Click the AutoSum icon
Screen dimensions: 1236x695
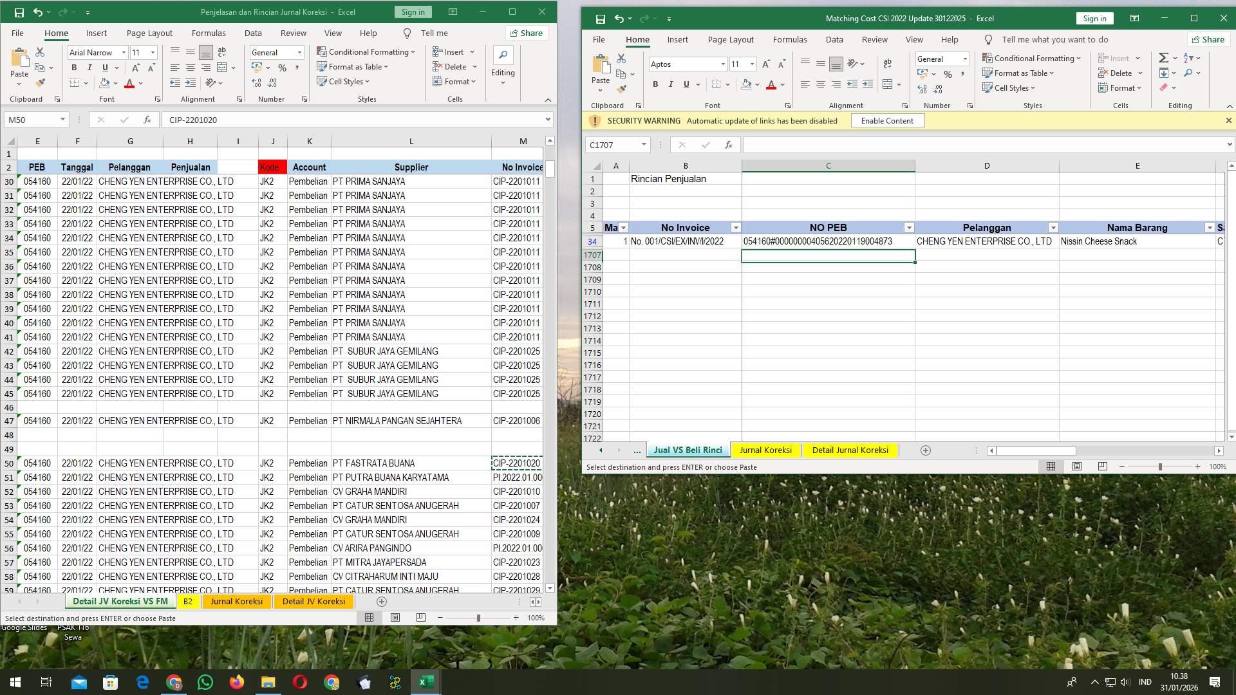pyautogui.click(x=1164, y=57)
